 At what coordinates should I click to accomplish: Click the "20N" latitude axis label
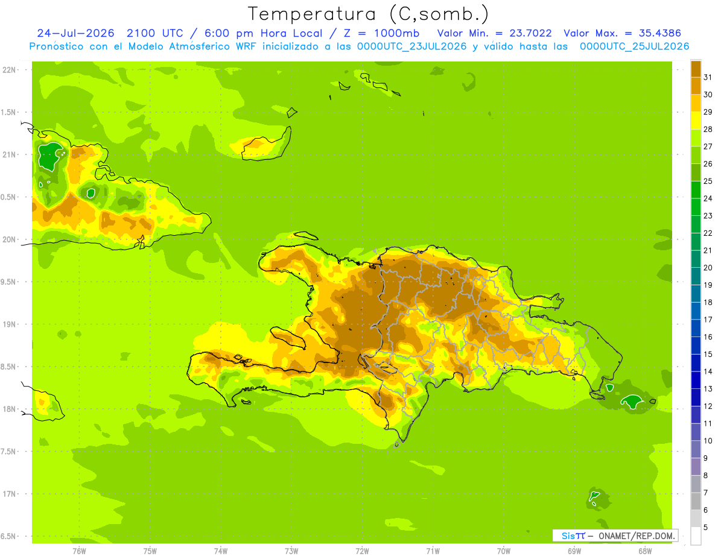[x=8, y=239]
